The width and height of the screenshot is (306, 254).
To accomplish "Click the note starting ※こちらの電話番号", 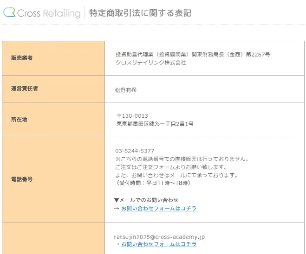I will [182, 159].
